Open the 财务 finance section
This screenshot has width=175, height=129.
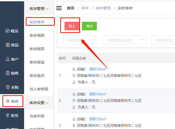(x=12, y=115)
